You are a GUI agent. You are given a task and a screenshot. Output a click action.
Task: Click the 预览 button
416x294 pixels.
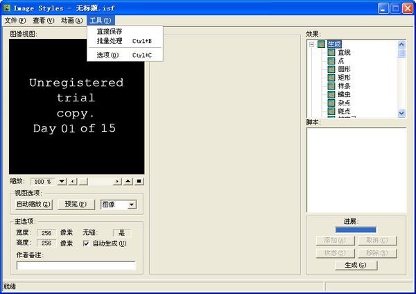point(76,205)
